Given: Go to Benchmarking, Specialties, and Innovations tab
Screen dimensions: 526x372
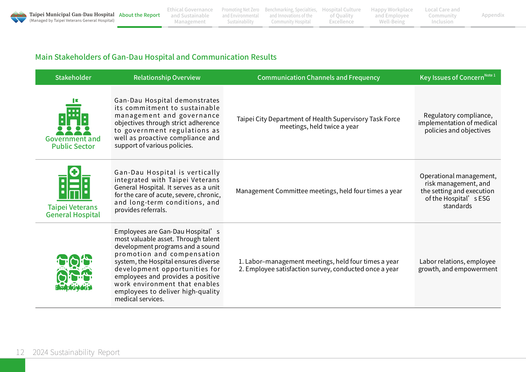Looking at the screenshot, I should pos(291,16).
